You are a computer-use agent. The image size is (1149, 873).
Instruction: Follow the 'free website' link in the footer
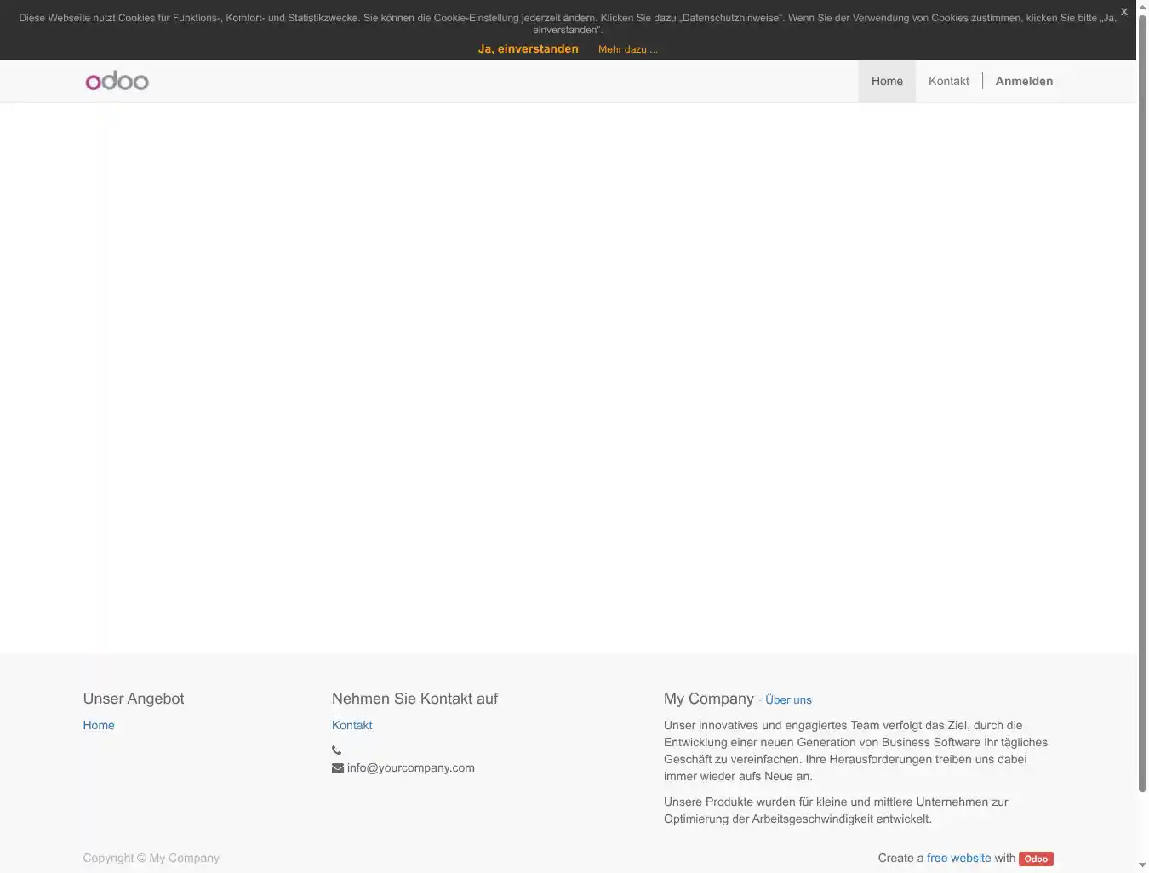coord(958,858)
